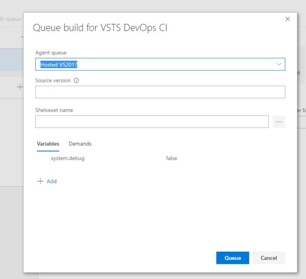Image resolution: width=306 pixels, height=279 pixels.
Task: Select the Hosted VS2017 agent queue field
Action: click(x=160, y=64)
